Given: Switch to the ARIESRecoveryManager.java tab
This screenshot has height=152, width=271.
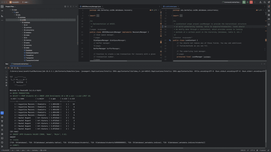Looking at the screenshot, I should click(x=91, y=6).
